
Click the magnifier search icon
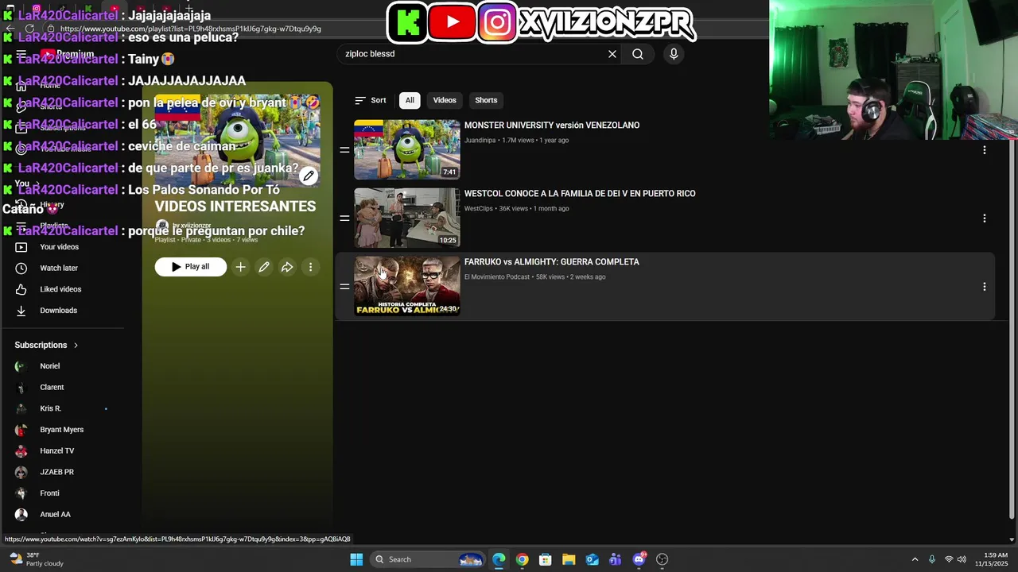[638, 54]
